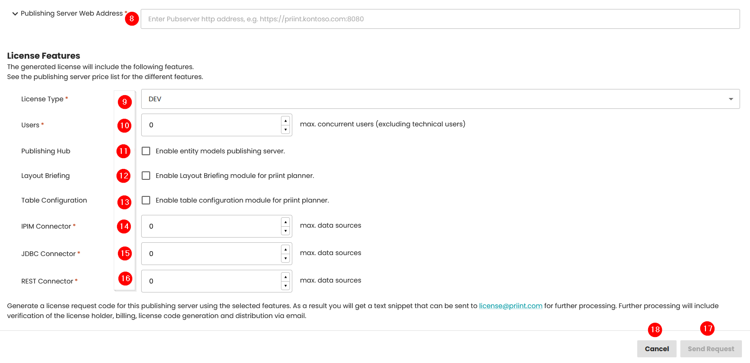Click into the Users number field
This screenshot has width=750, height=363.
211,125
